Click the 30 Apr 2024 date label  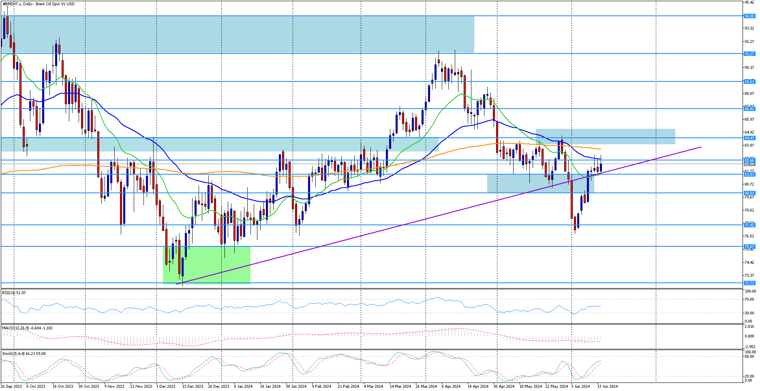click(x=504, y=386)
